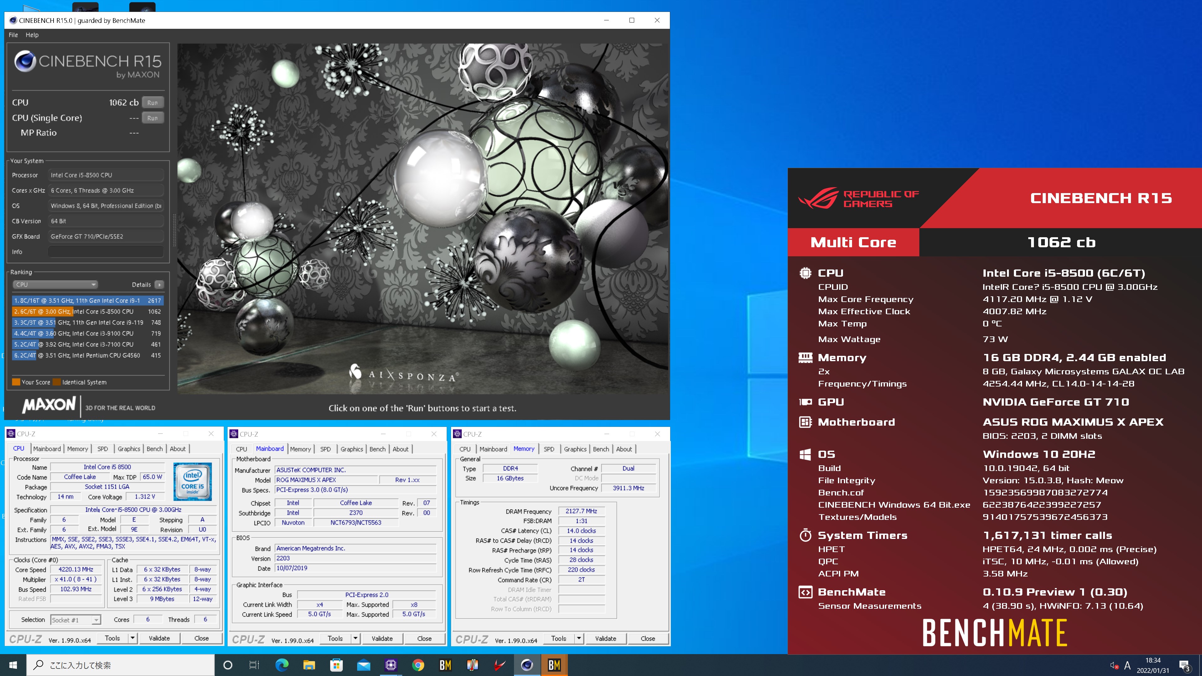Viewport: 1202px width, 676px height.
Task: Click System Timers clock icon
Action: pos(805,535)
